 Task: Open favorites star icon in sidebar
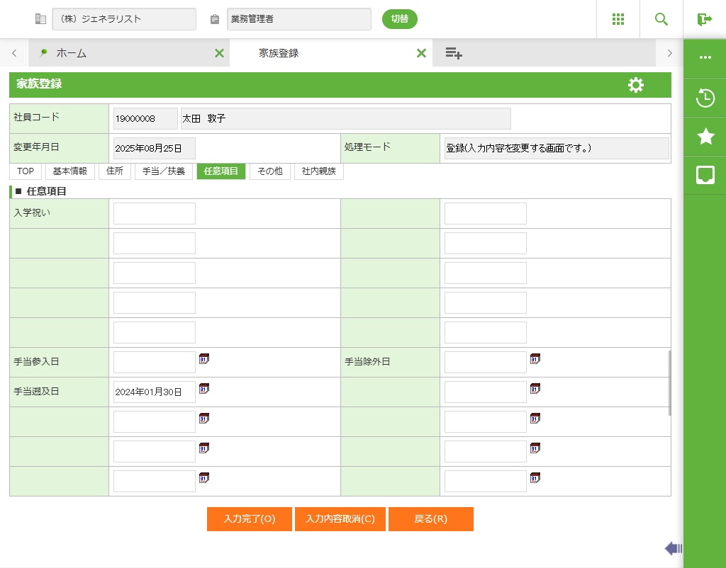pos(705,137)
